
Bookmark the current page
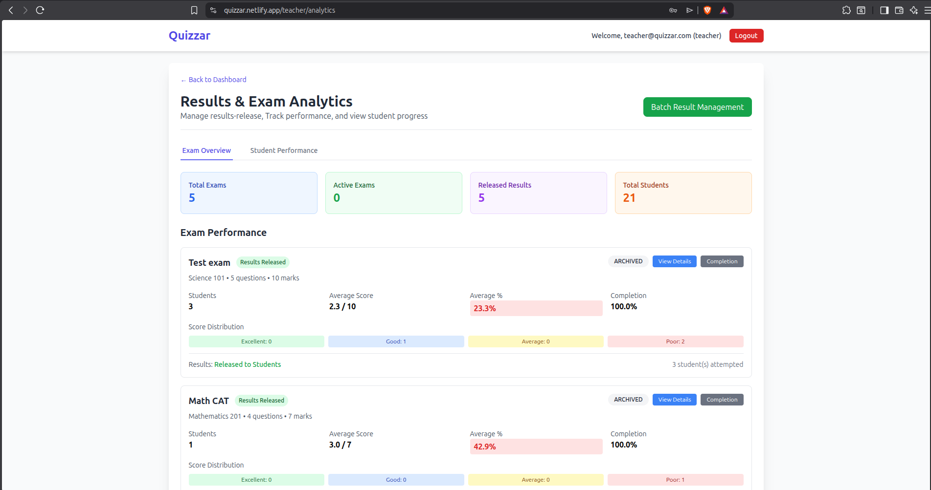(194, 10)
